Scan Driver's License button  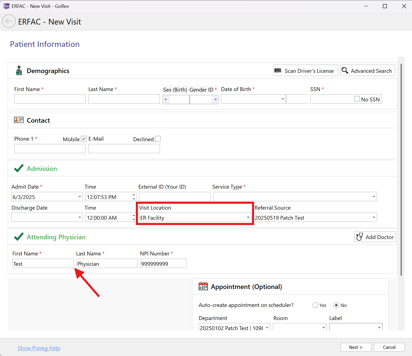(306, 70)
